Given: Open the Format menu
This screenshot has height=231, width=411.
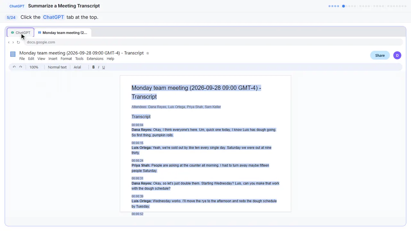Looking at the screenshot, I should pos(66,59).
